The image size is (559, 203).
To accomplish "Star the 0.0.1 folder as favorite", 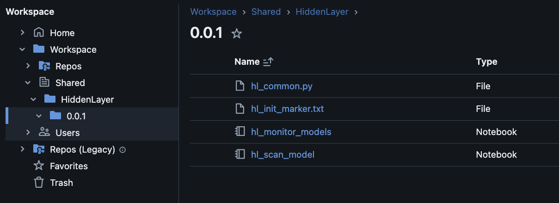I will tap(237, 33).
